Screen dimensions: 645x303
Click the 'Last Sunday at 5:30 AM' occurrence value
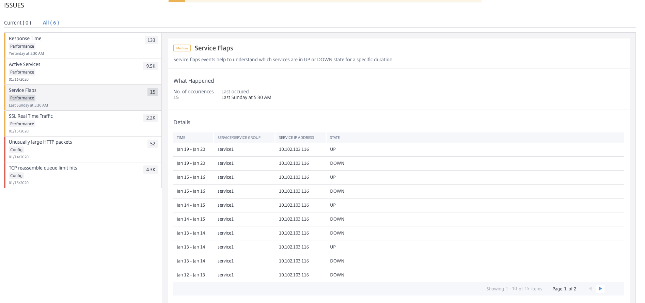tap(246, 97)
